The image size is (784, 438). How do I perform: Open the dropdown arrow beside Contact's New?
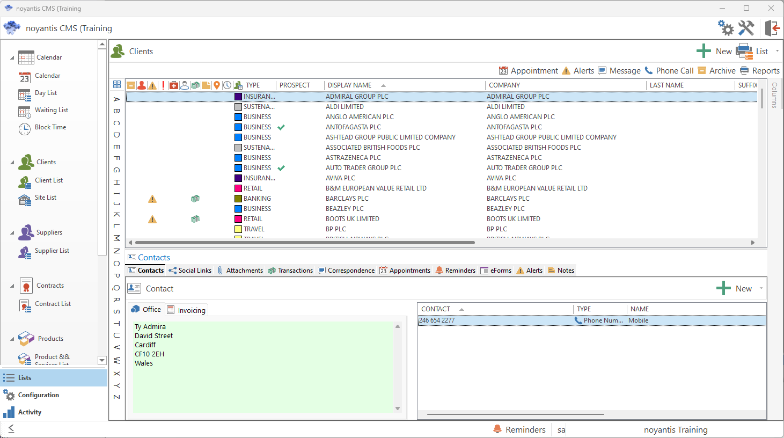tap(761, 289)
